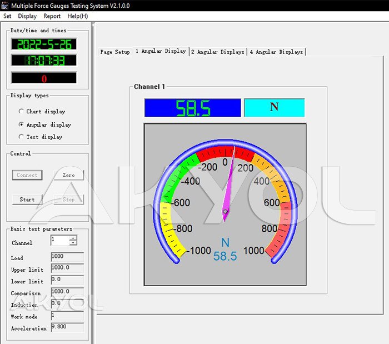389x344 pixels.
Task: Increase Channel number with up arrow
Action: (x=73, y=238)
